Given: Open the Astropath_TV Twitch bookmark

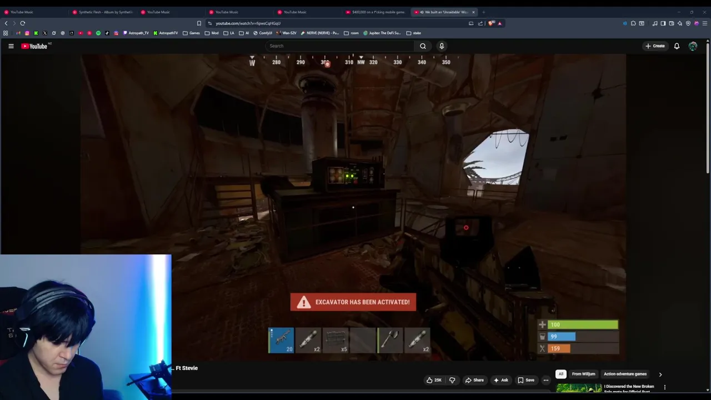Looking at the screenshot, I should tap(136, 33).
